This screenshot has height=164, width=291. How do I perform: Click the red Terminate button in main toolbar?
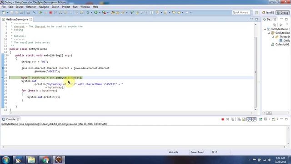(50, 12)
